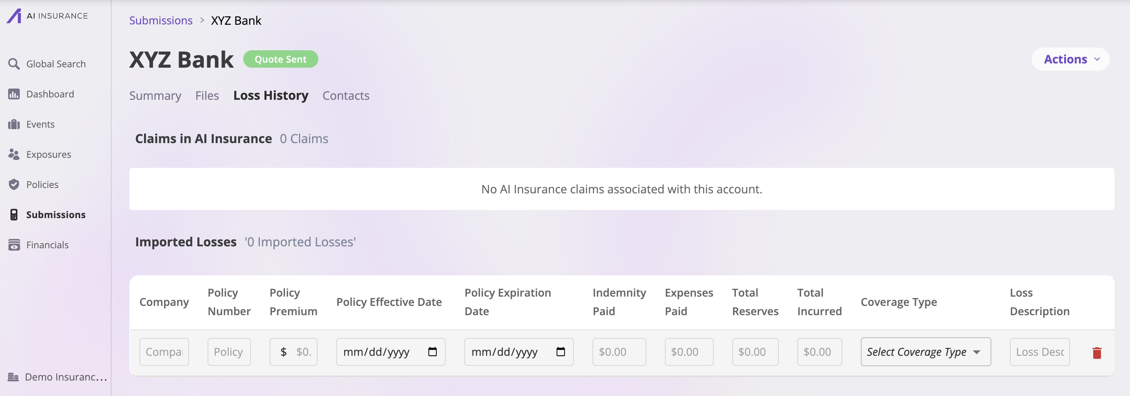Viewport: 1130px width, 396px height.
Task: Open the Select Coverage Type dropdown
Action: tap(925, 352)
